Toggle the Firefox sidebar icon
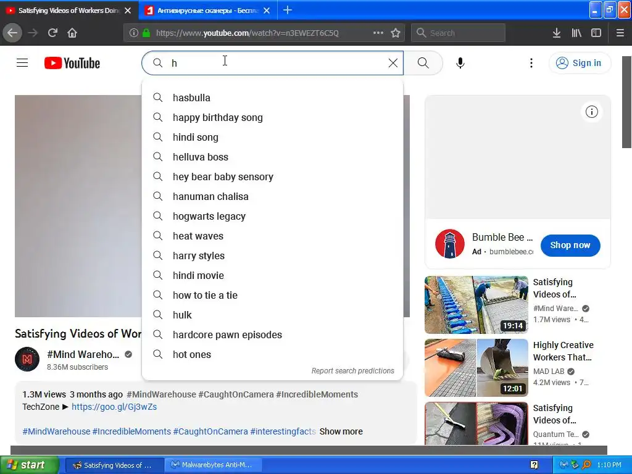632x474 pixels. coord(596,33)
